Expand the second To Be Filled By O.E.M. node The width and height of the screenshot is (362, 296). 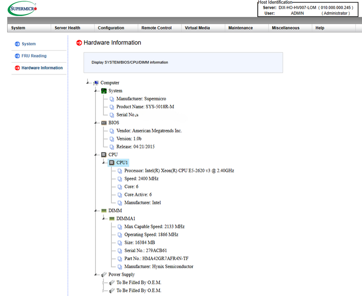103,291
